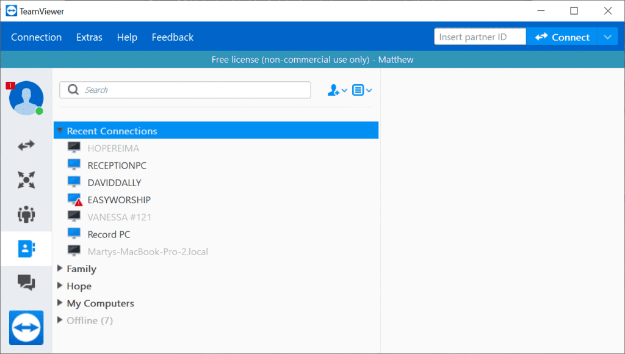Click the Offline (7) group label
Screen dimensions: 625x354
coord(90,320)
